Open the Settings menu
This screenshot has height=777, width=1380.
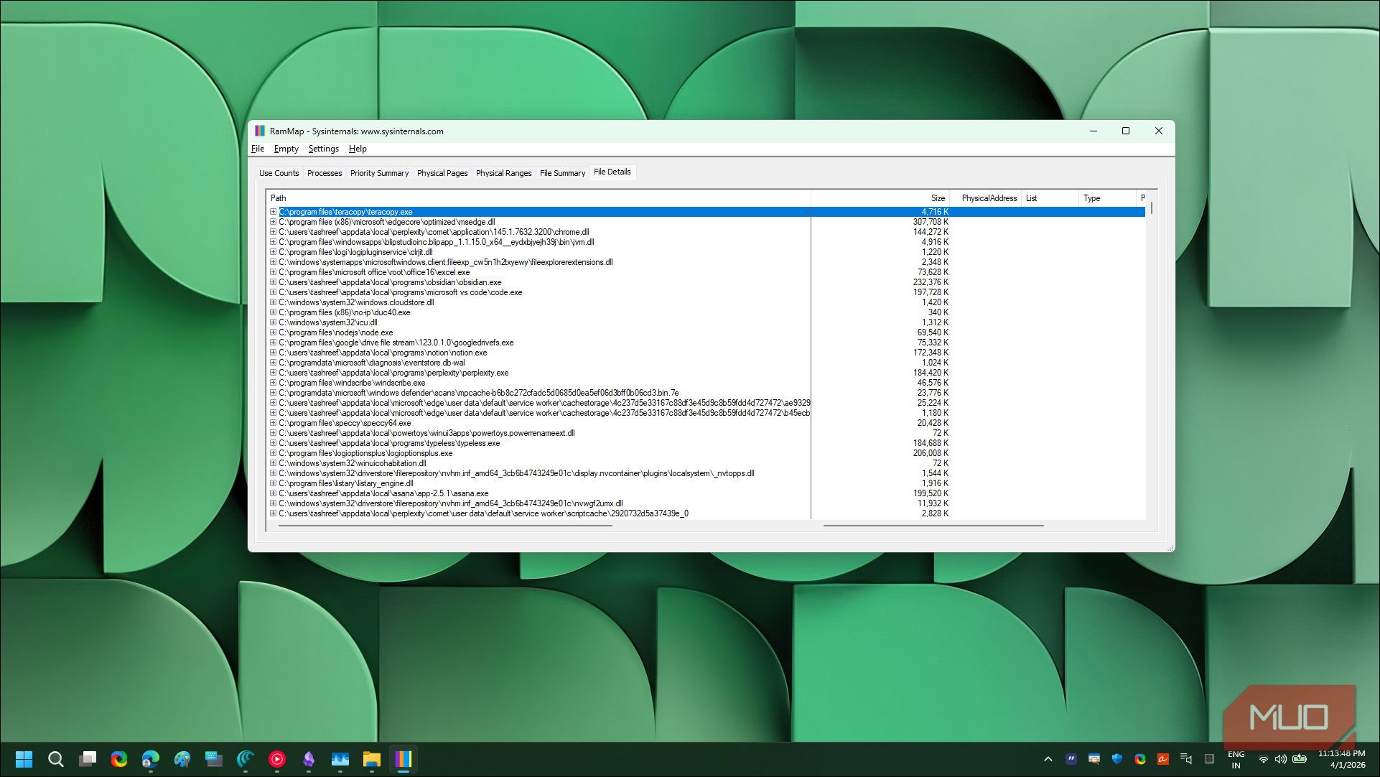(x=324, y=149)
